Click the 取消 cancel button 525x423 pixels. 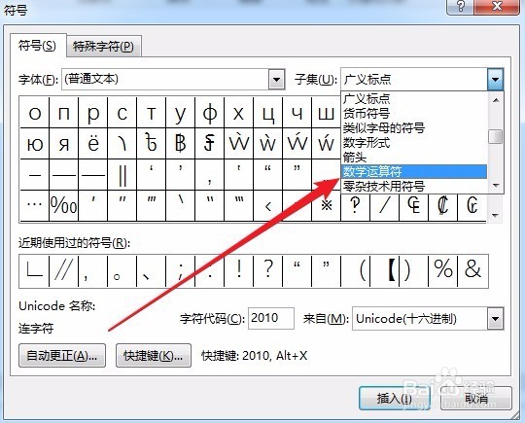point(476,399)
